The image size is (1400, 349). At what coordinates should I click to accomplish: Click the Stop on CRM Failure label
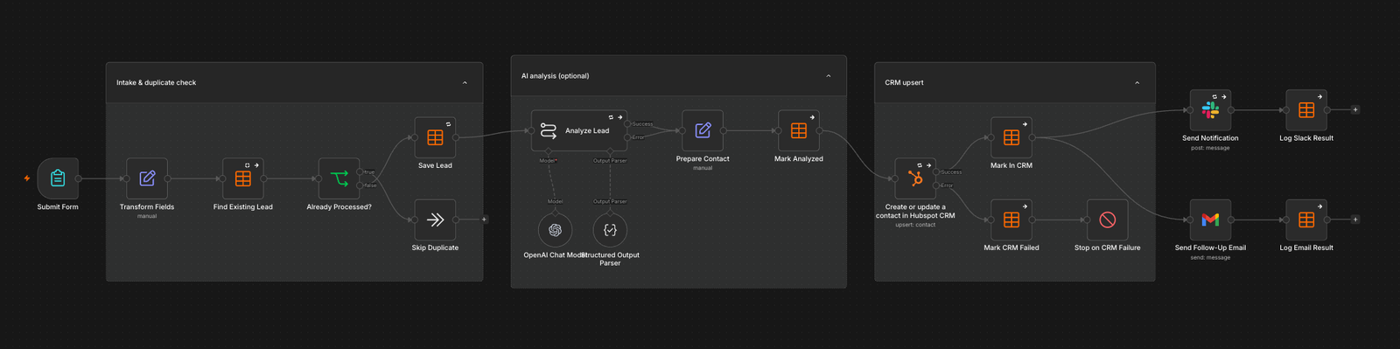(x=1108, y=248)
